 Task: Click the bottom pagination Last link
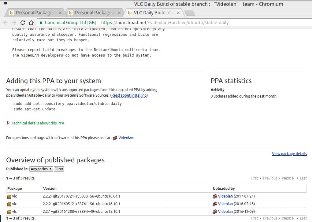click(x=303, y=218)
